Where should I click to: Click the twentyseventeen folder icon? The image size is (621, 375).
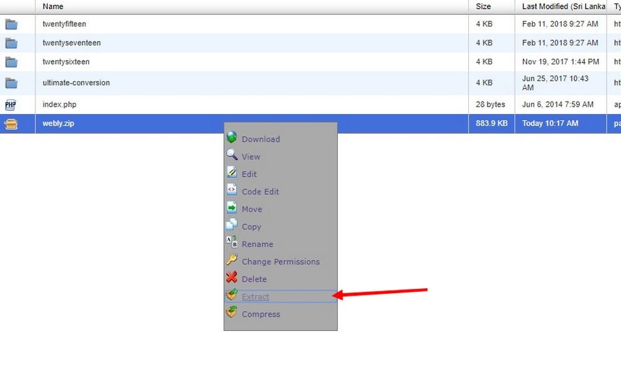[x=11, y=43]
